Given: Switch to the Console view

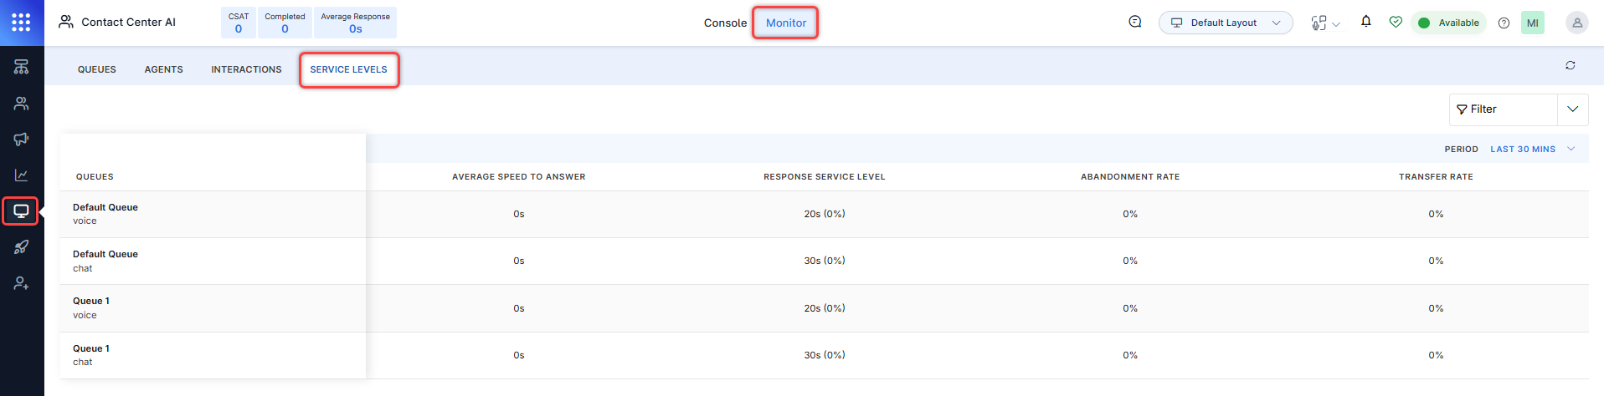Looking at the screenshot, I should coord(725,23).
